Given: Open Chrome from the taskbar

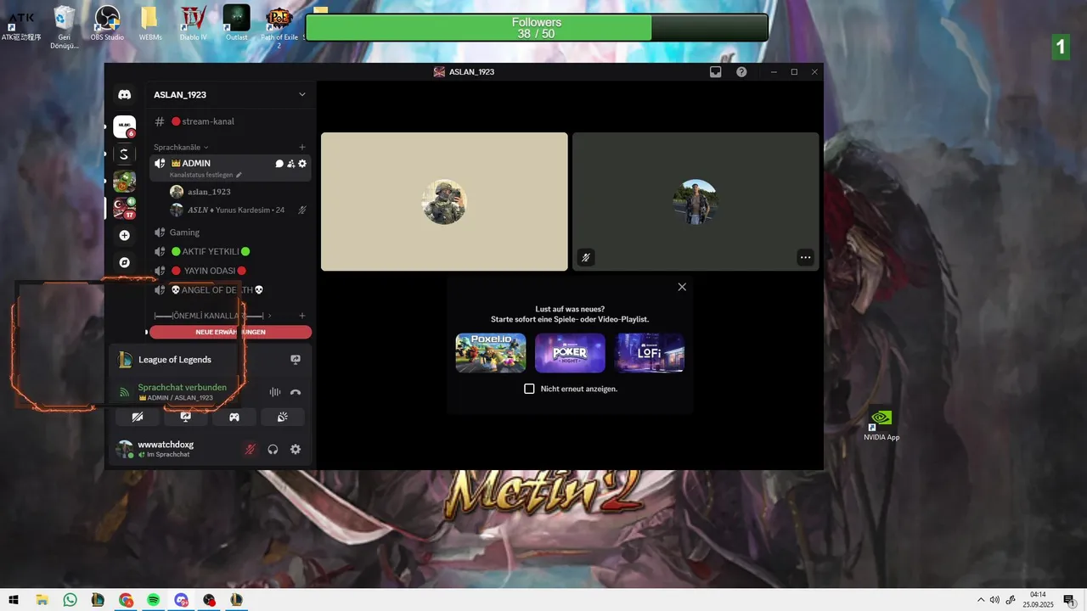Looking at the screenshot, I should 126,600.
